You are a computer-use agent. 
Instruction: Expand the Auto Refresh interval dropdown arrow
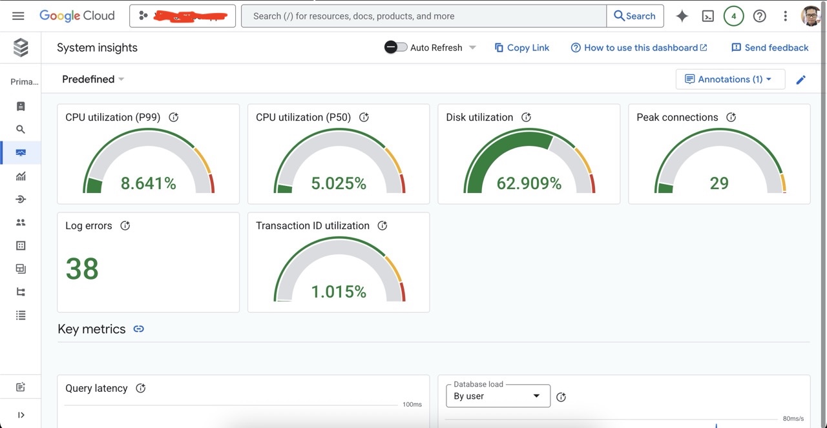[x=472, y=47]
